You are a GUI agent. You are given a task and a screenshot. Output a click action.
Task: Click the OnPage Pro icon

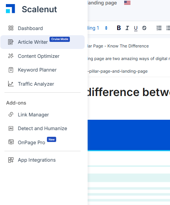coord(11,142)
